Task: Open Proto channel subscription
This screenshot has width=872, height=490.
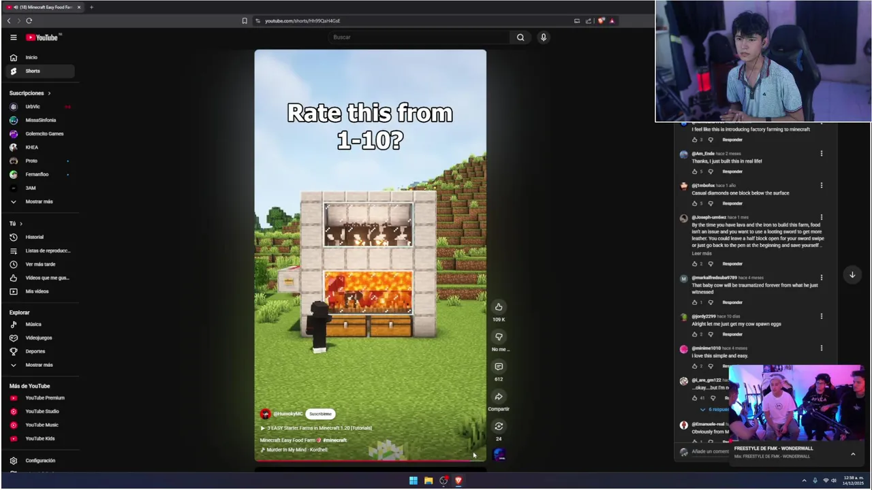Action: coord(40,161)
